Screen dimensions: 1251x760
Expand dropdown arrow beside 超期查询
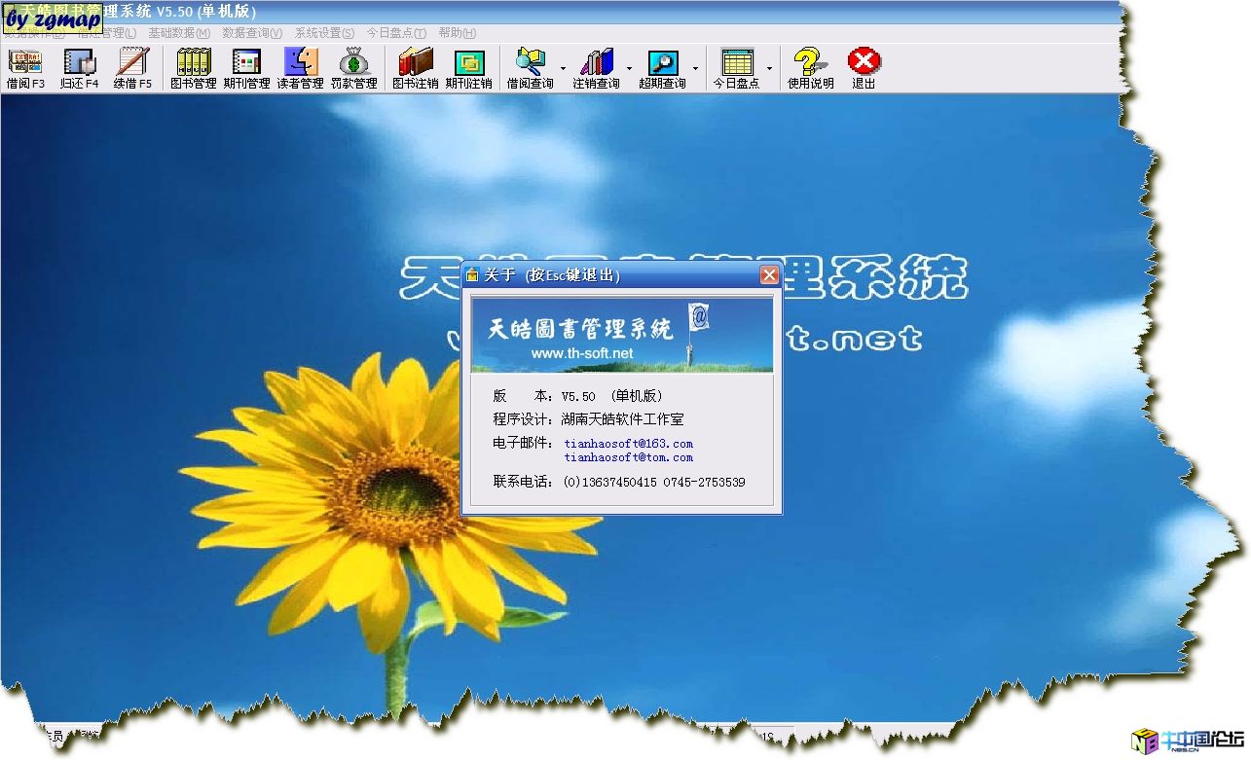pyautogui.click(x=695, y=69)
